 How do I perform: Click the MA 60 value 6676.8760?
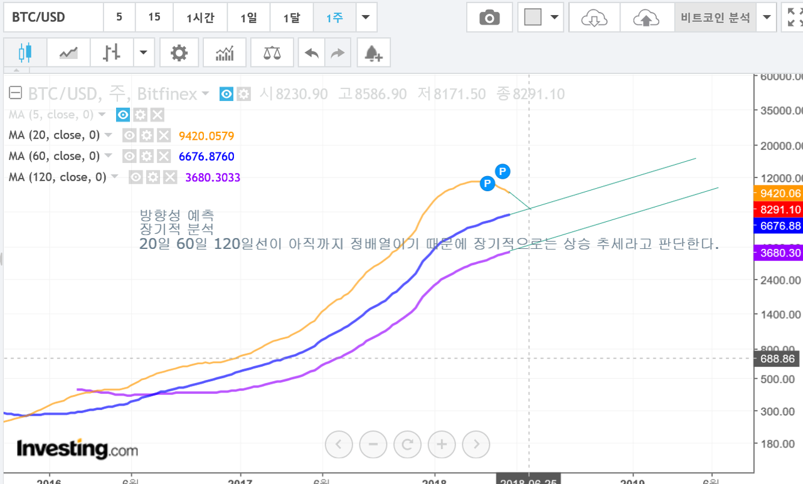(x=206, y=156)
